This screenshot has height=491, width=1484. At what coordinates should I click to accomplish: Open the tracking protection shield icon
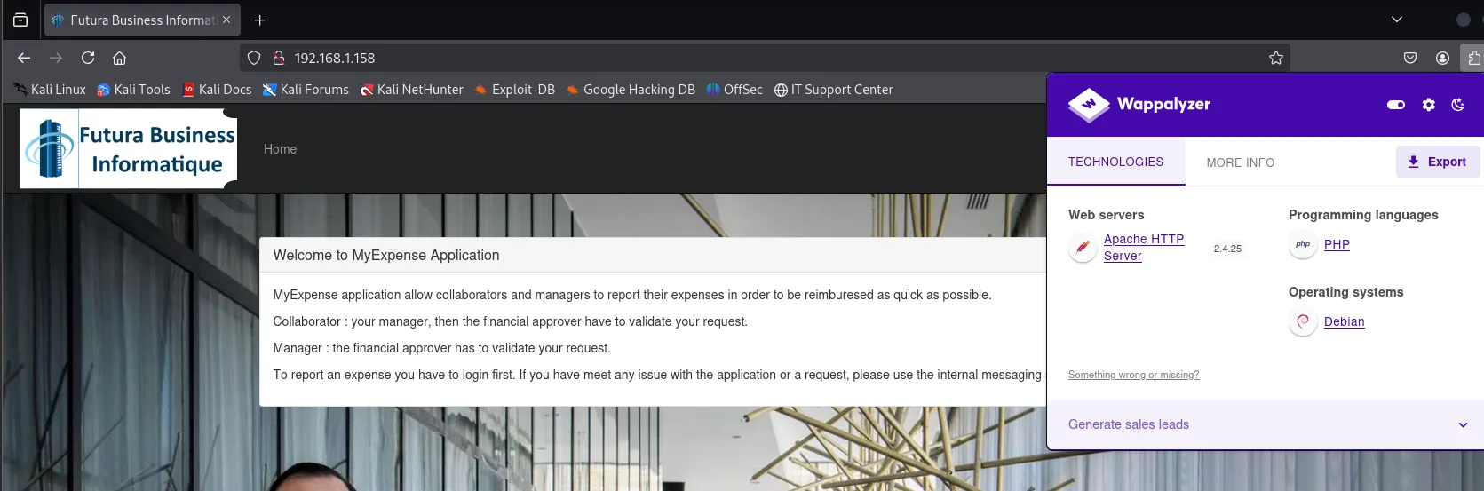(254, 58)
